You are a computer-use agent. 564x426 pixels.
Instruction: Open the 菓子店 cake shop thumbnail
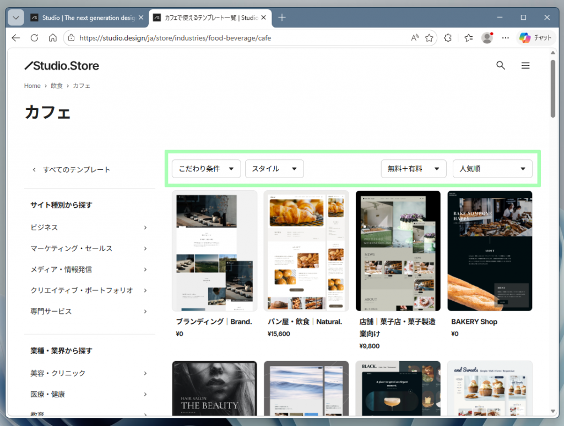(x=398, y=251)
